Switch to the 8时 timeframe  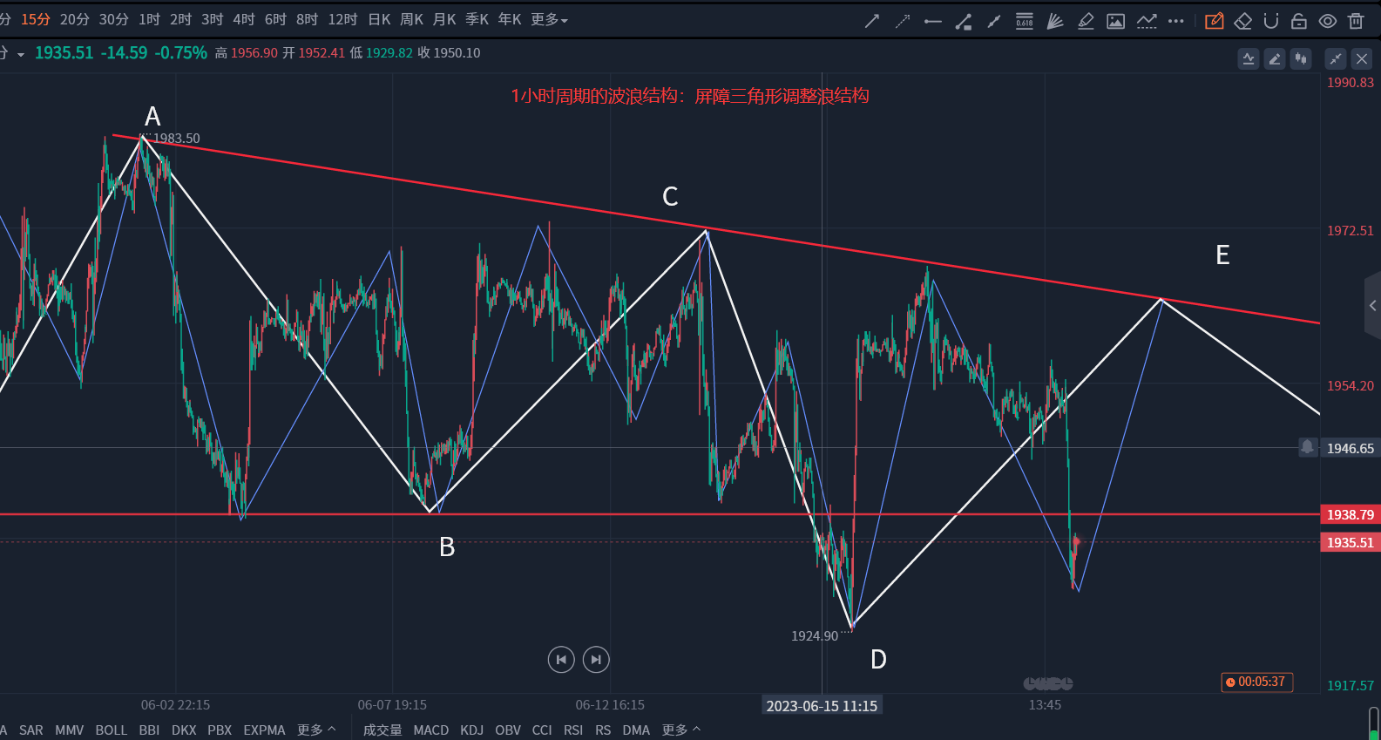307,19
